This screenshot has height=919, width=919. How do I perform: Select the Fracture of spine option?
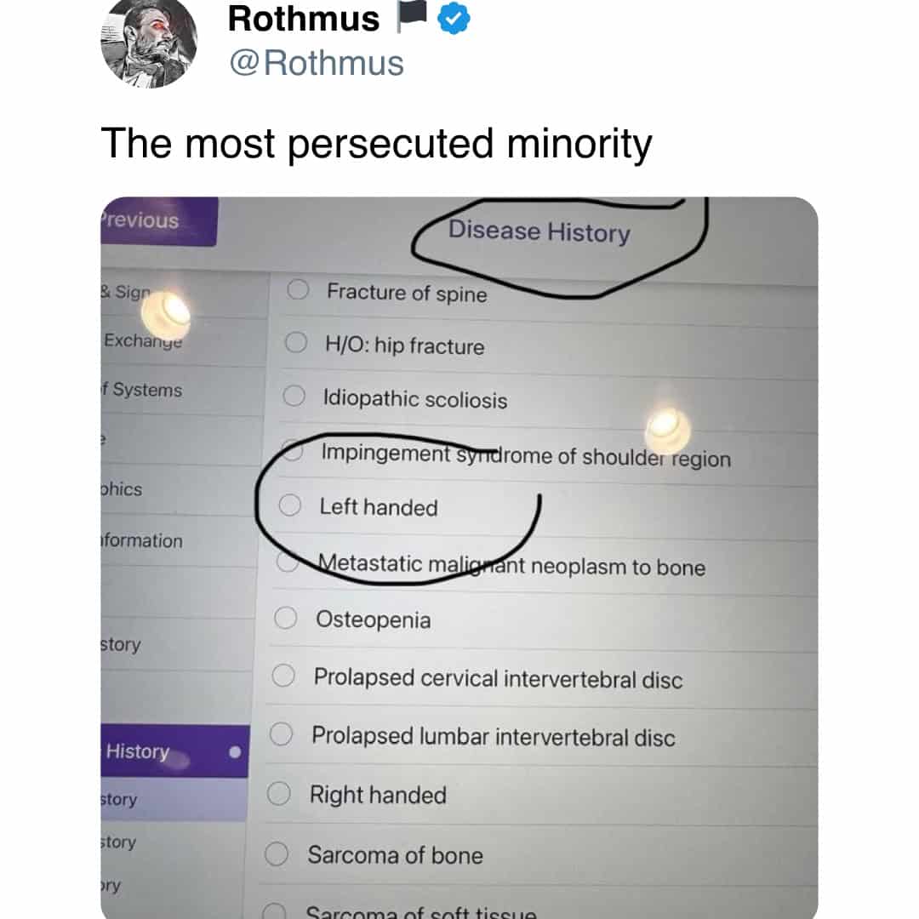tap(297, 290)
